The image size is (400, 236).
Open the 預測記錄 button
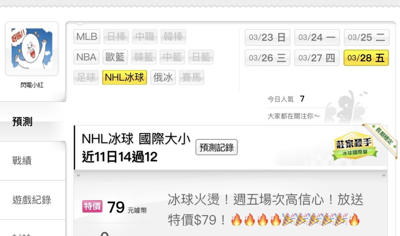click(x=217, y=147)
